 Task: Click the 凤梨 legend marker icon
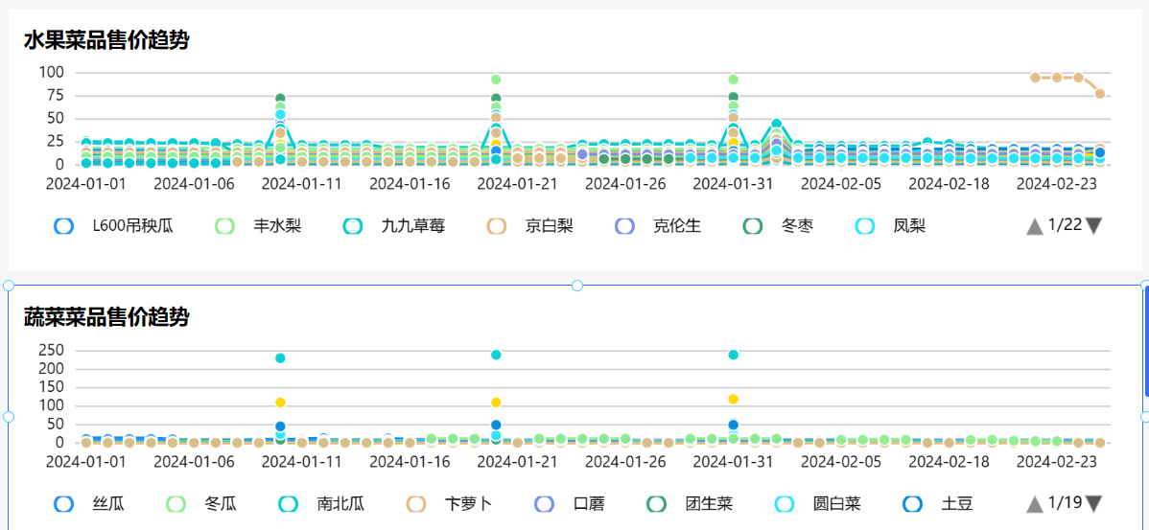pyautogui.click(x=865, y=226)
